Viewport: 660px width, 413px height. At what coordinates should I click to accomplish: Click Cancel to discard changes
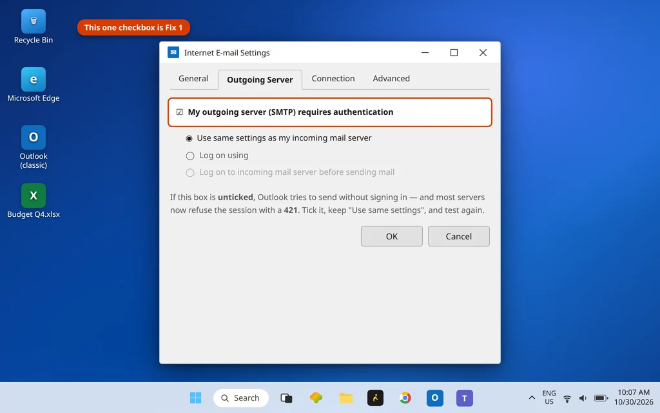(x=459, y=236)
